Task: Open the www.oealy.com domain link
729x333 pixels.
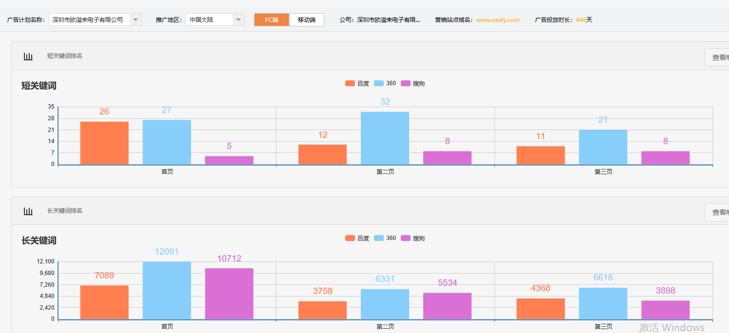Action: [x=497, y=20]
